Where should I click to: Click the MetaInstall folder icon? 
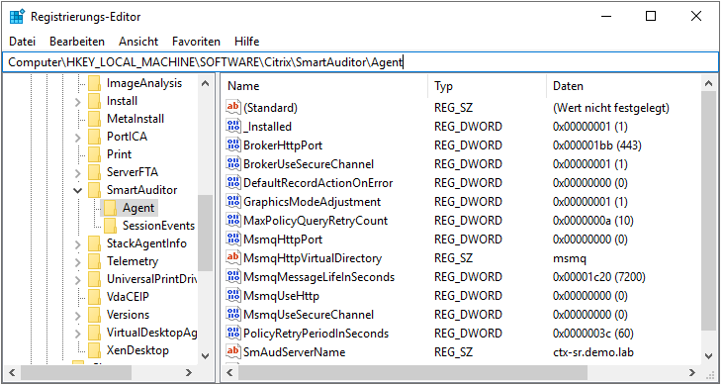click(x=94, y=119)
